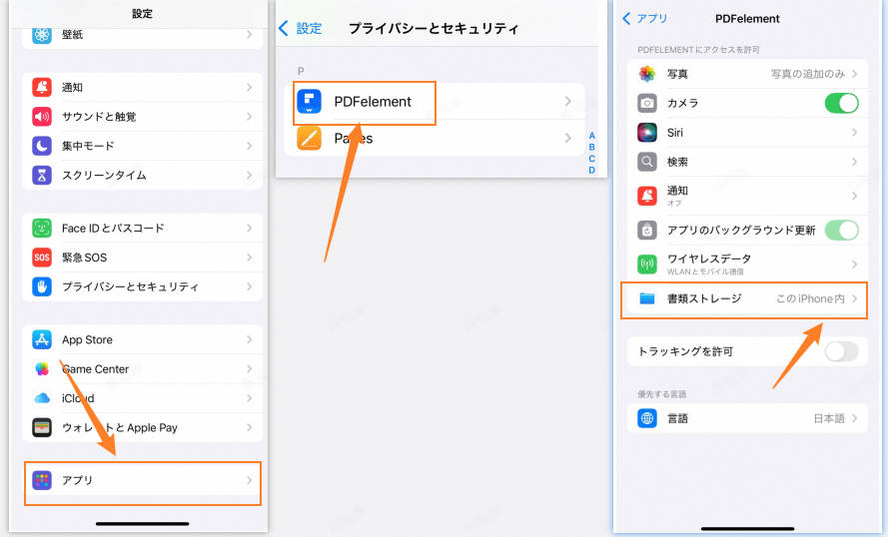Tap the iCloud cloud icon

click(x=41, y=398)
